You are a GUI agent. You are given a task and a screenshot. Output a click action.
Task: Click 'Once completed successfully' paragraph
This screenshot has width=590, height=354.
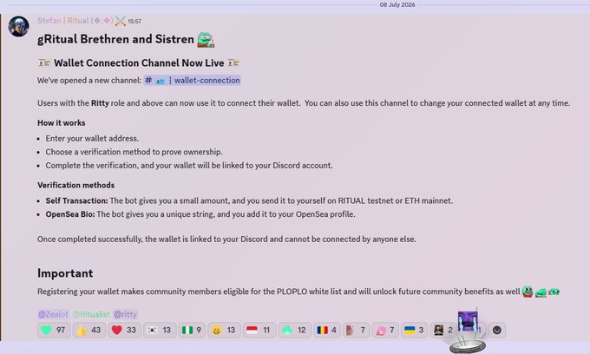(x=226, y=239)
